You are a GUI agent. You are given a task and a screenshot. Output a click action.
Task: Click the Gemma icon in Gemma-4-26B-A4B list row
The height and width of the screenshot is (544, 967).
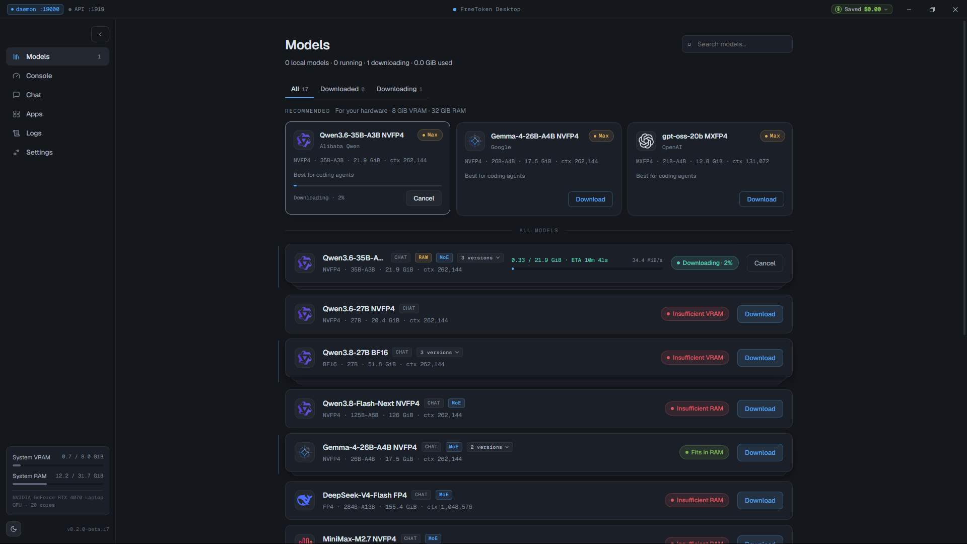pyautogui.click(x=305, y=452)
